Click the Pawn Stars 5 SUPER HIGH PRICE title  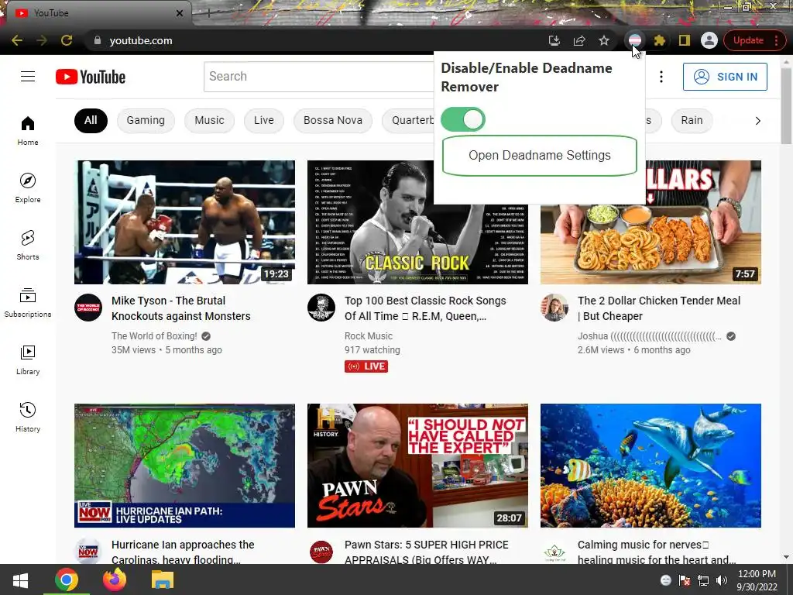click(427, 552)
